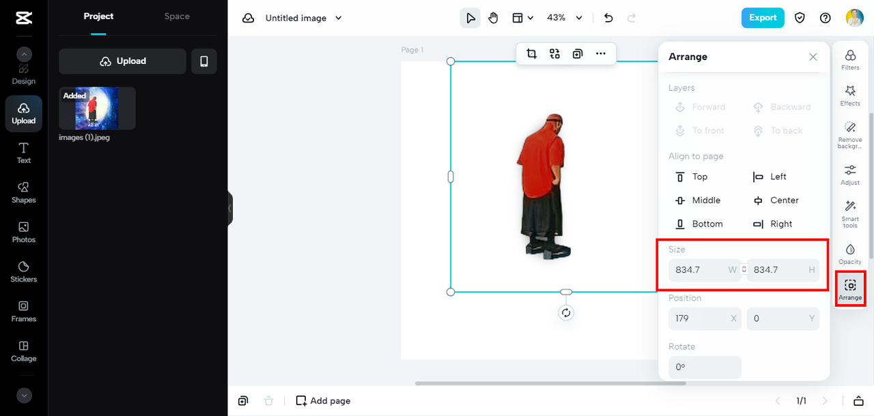Image resolution: width=874 pixels, height=416 pixels.
Task: Open the user profile avatar
Action: tap(854, 18)
